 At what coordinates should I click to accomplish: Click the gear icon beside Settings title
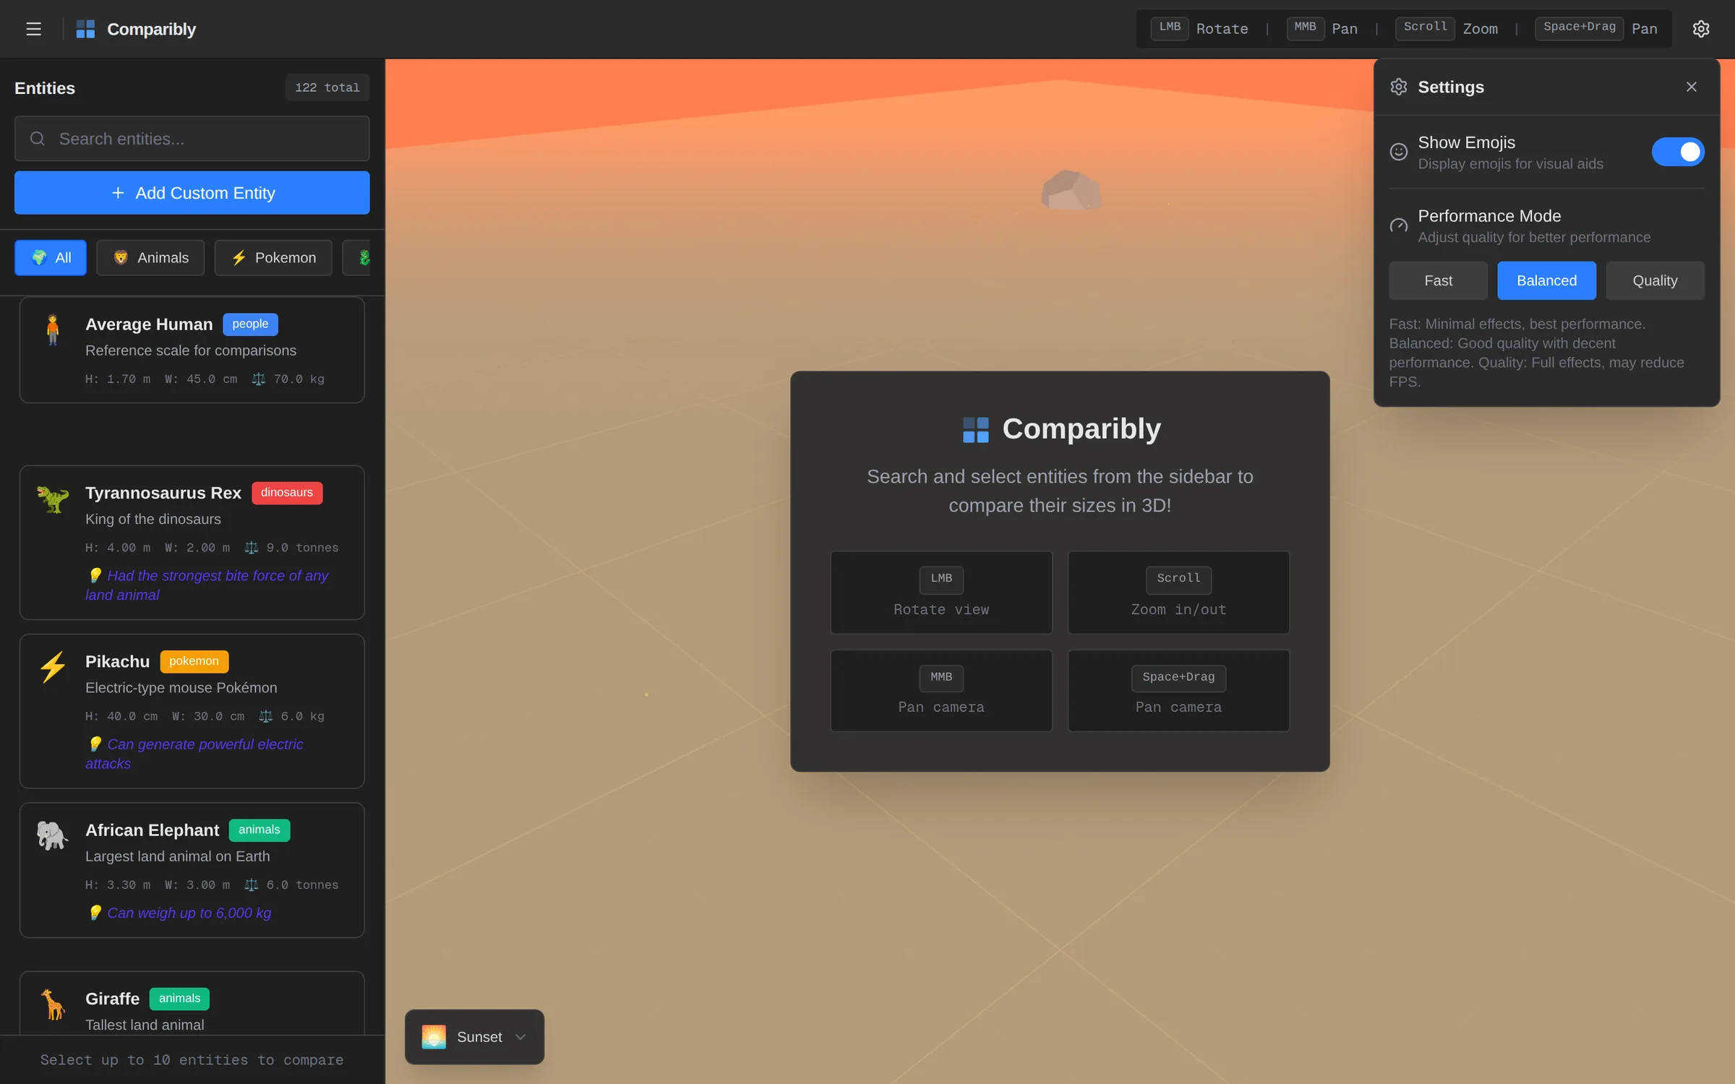pyautogui.click(x=1399, y=87)
